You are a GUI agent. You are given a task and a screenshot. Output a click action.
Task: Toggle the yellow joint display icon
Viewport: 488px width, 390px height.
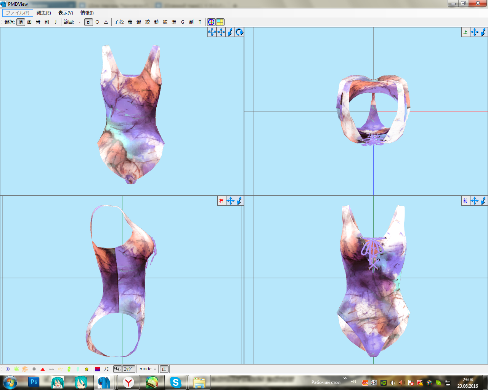pyautogui.click(x=87, y=369)
